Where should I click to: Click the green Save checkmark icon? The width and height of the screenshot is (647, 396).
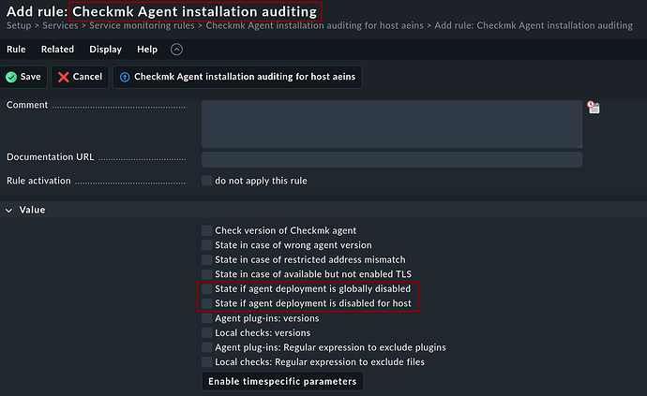coord(12,77)
